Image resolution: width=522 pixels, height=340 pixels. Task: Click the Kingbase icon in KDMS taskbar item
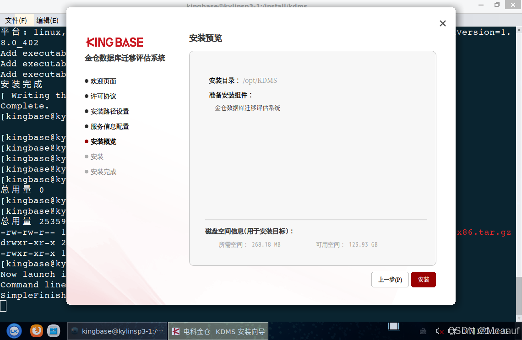176,331
